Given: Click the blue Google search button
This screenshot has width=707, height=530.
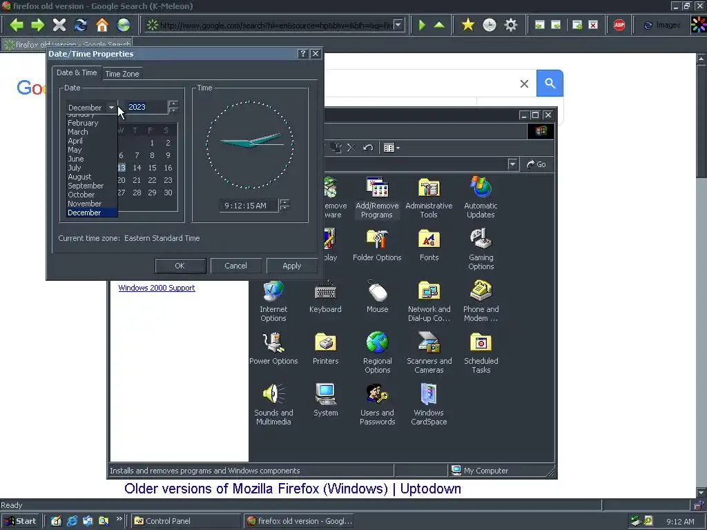Looking at the screenshot, I should (x=550, y=84).
